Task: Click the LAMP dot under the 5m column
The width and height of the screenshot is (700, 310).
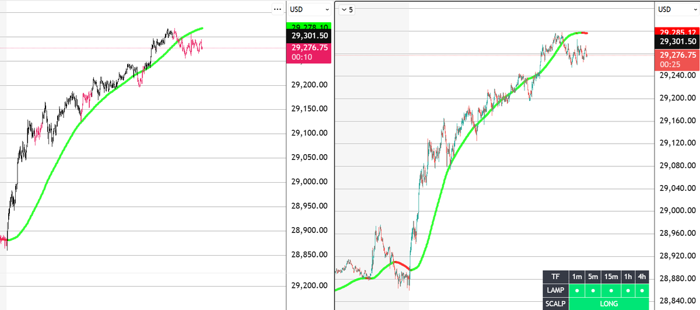Action: (x=593, y=290)
